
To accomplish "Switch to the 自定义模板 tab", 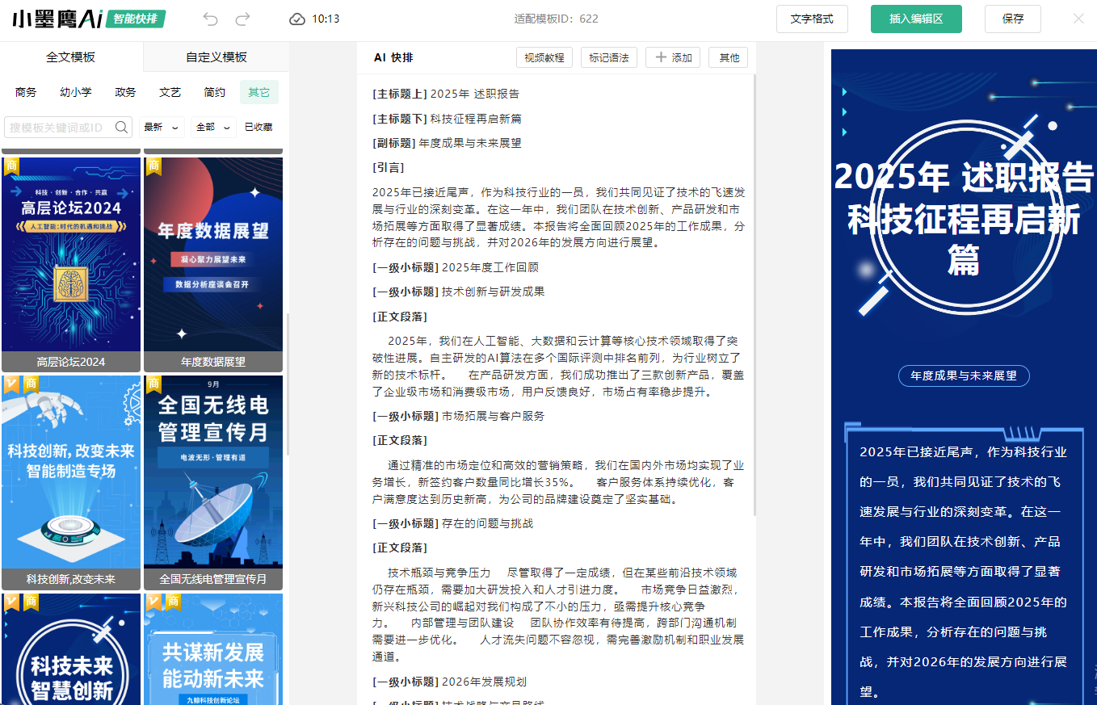I will [x=216, y=57].
